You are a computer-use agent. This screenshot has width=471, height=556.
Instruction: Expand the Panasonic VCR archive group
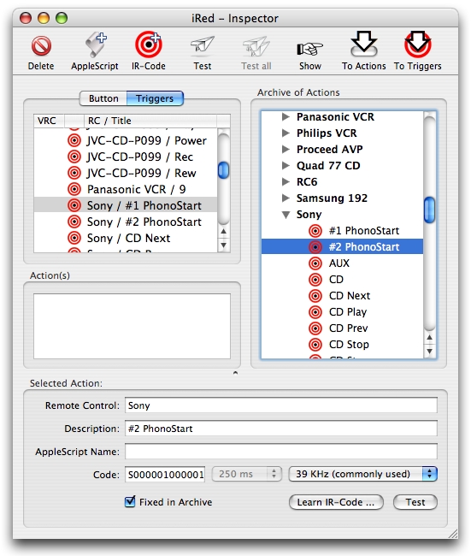click(286, 116)
